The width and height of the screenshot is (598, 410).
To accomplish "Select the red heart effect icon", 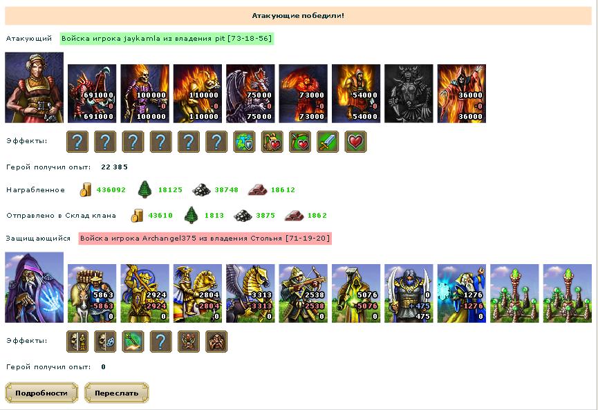I will coord(355,142).
